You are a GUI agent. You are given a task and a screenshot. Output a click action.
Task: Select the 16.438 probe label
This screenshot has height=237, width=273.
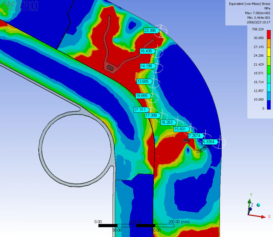point(146,51)
